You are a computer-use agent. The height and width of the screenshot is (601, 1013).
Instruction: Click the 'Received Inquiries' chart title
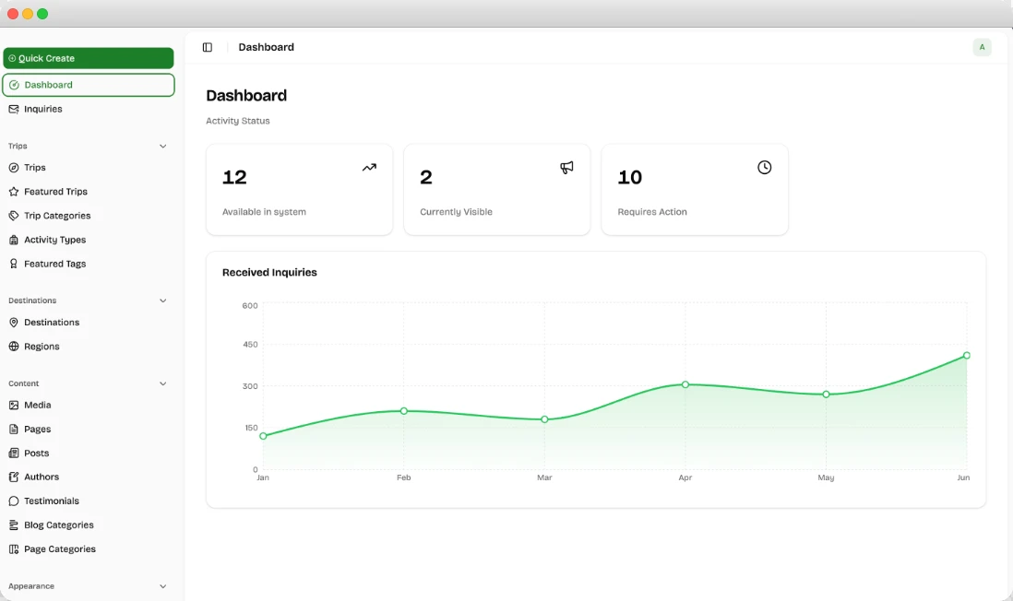[x=269, y=273]
